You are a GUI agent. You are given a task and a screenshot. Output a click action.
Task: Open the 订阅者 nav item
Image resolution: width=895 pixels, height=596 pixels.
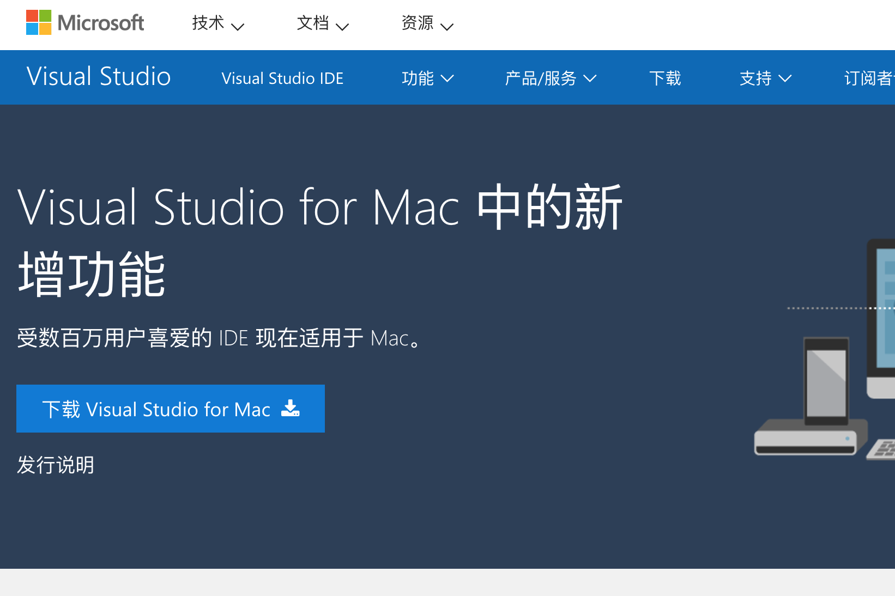(x=869, y=78)
